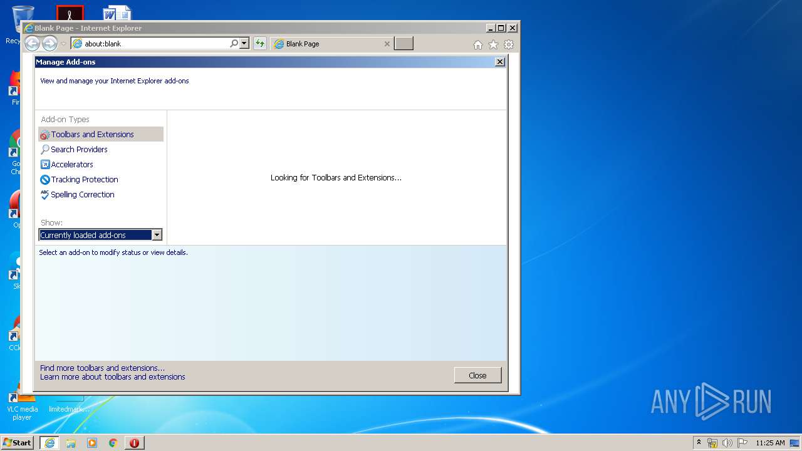Select the Blank Page tab
This screenshot has width=802, height=451.
pyautogui.click(x=332, y=44)
